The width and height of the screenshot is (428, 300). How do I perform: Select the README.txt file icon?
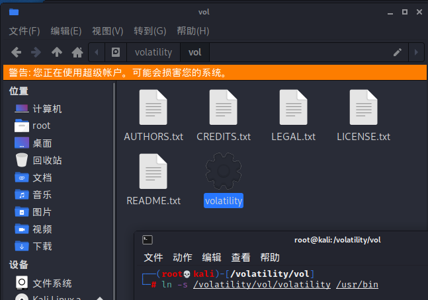pos(153,171)
